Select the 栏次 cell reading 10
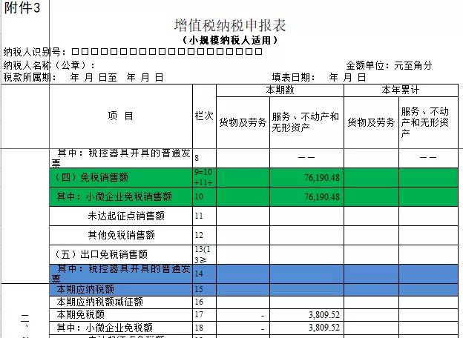463x338 pixels. tap(204, 196)
